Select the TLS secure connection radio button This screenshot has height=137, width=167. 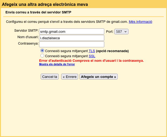pyautogui.click(x=42, y=51)
